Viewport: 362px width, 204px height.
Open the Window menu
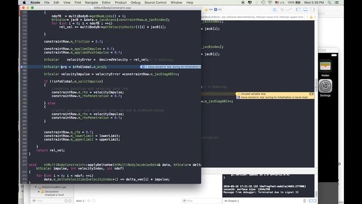pyautogui.click(x=176, y=2)
